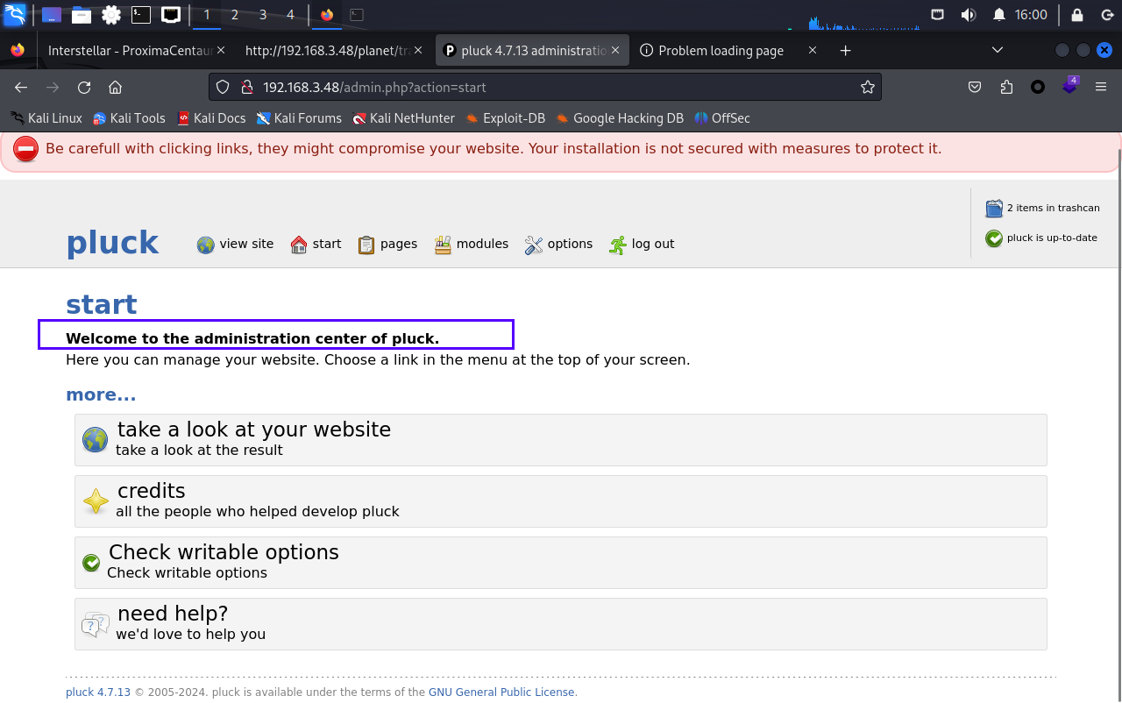Launch terminal from the top panel
The height and width of the screenshot is (703, 1122).
click(x=140, y=14)
